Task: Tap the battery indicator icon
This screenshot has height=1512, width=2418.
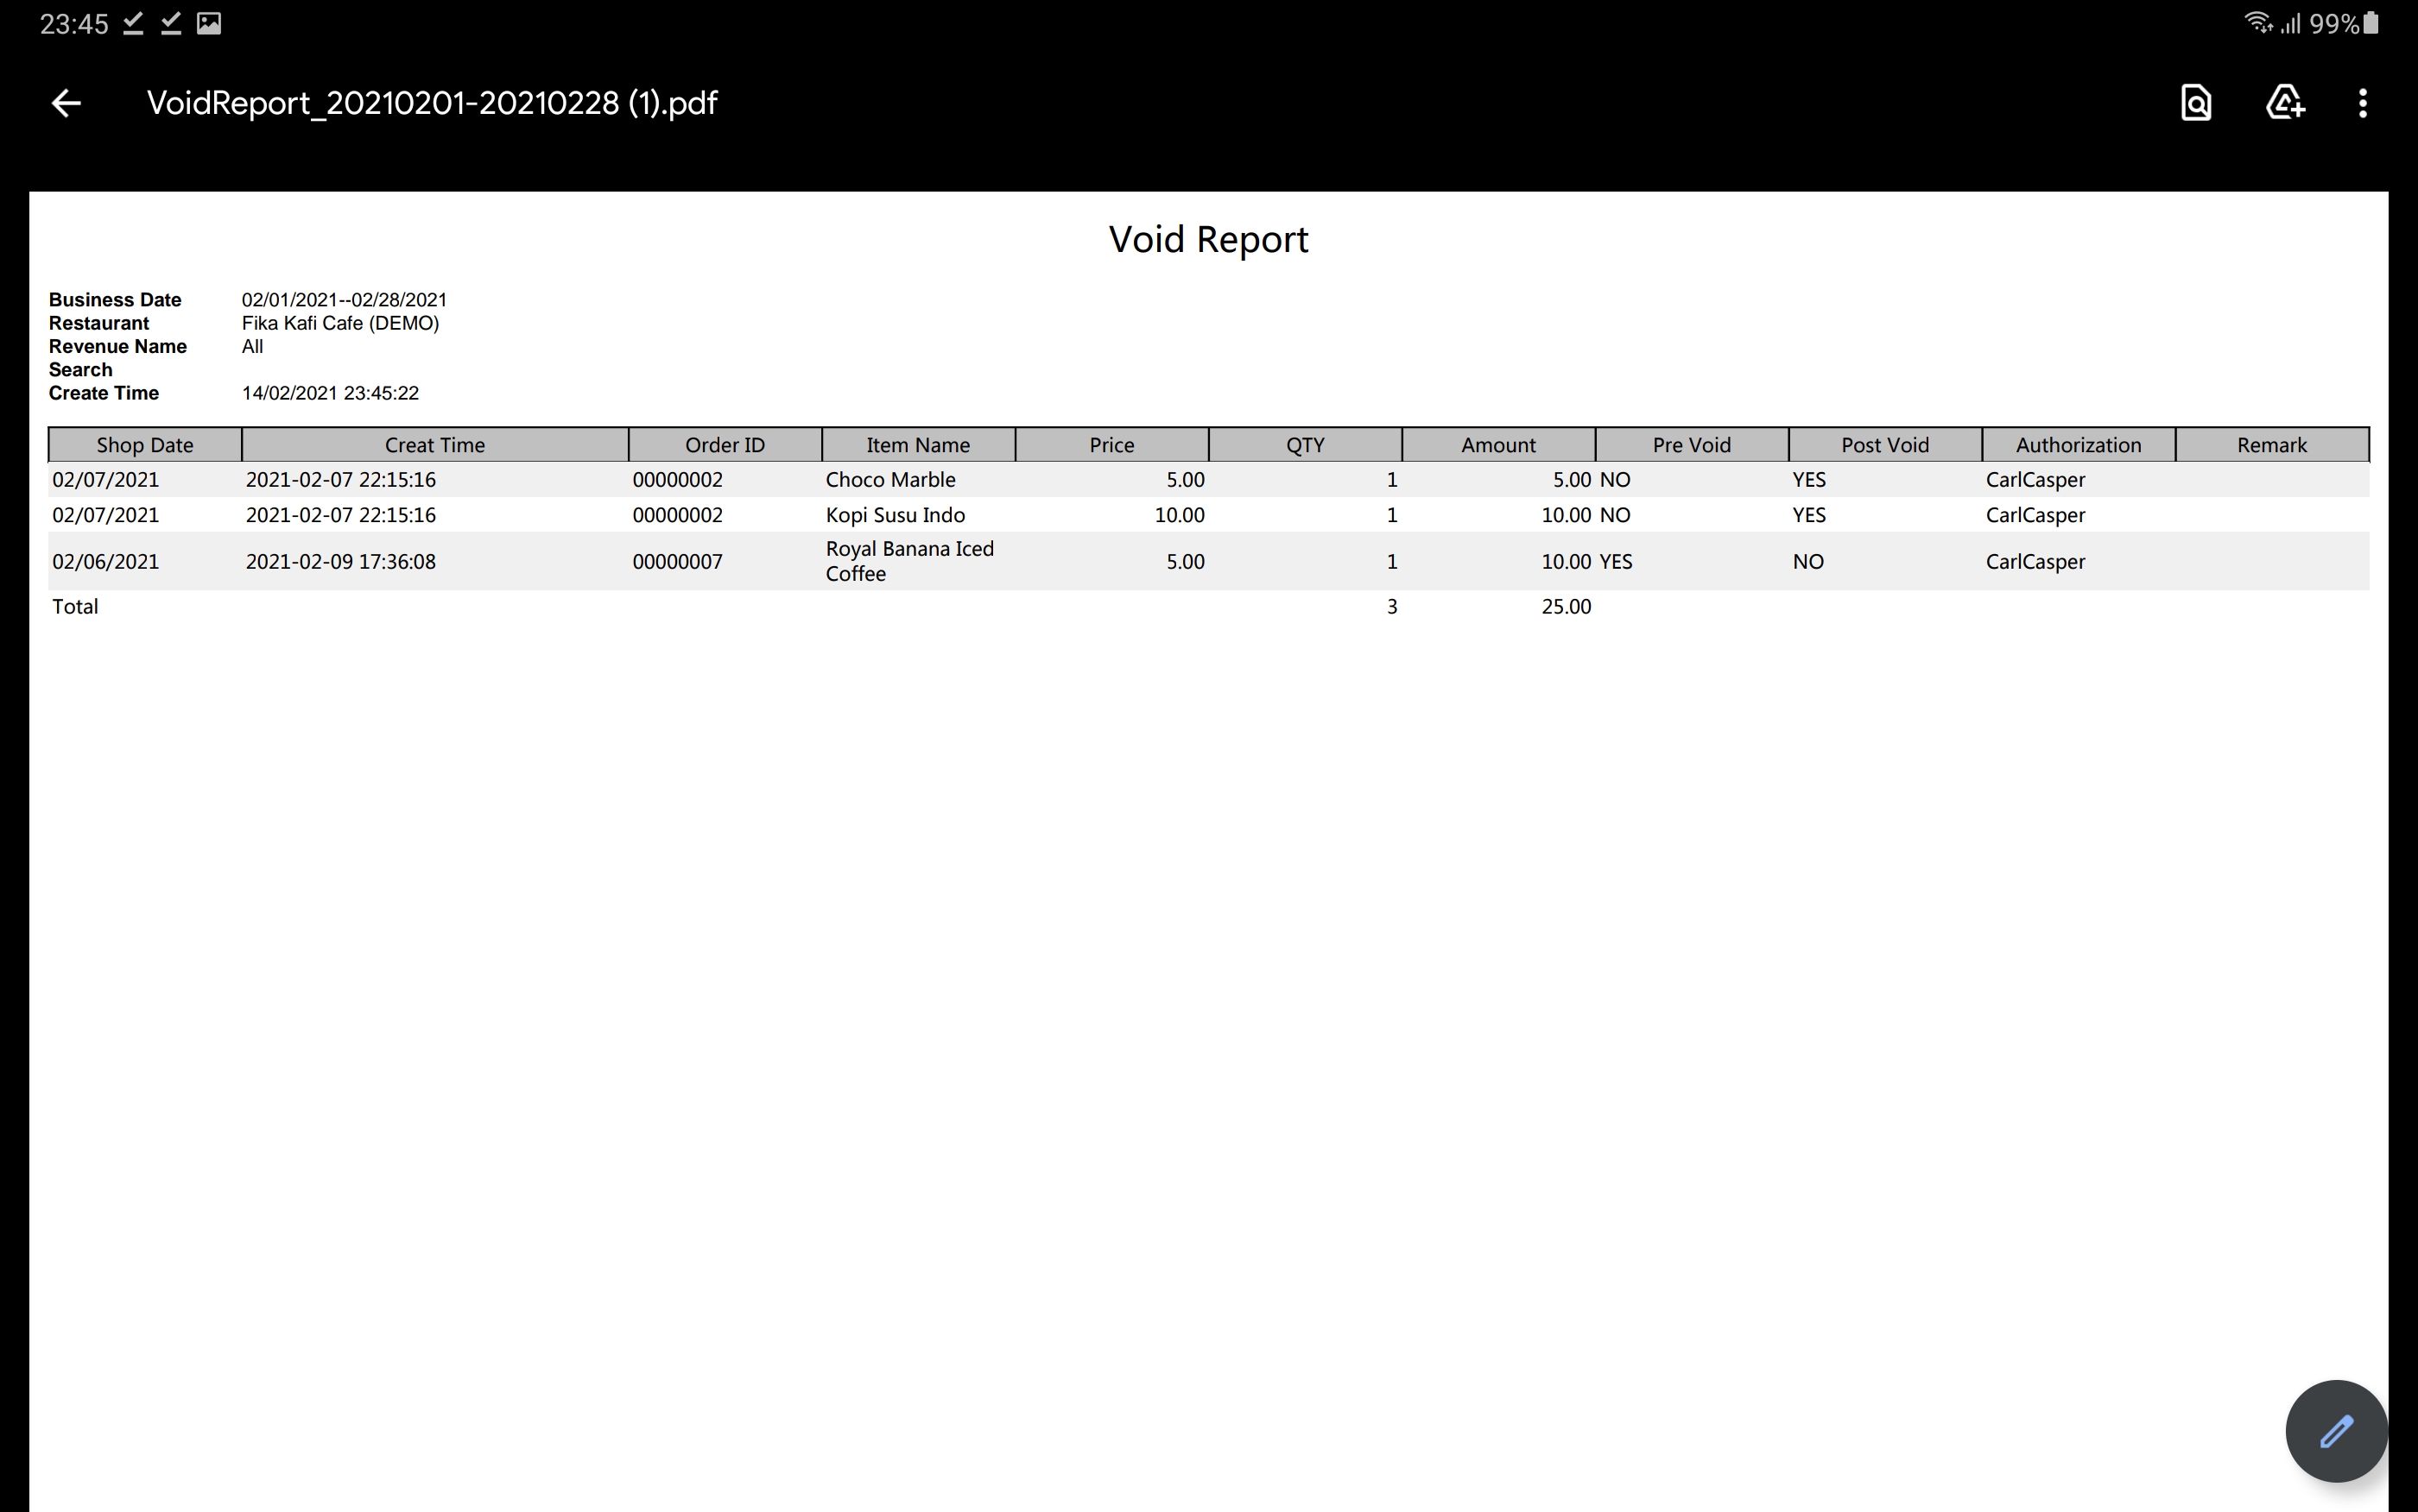Action: (x=2371, y=23)
